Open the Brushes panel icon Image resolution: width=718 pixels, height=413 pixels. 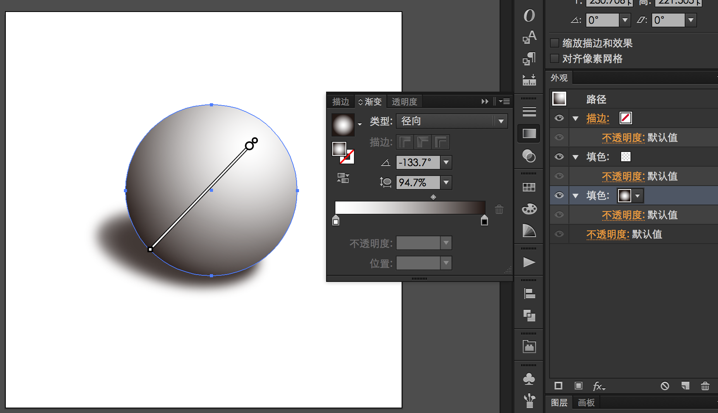[x=529, y=401]
